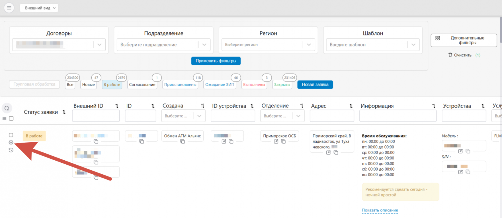Screen dimensions: 502x218
Task: Sort by Статус заявки column
Action: 64,112
